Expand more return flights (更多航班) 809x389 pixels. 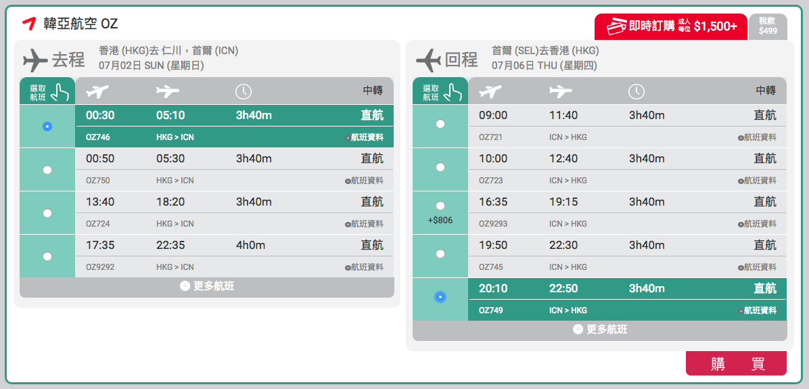tap(600, 329)
